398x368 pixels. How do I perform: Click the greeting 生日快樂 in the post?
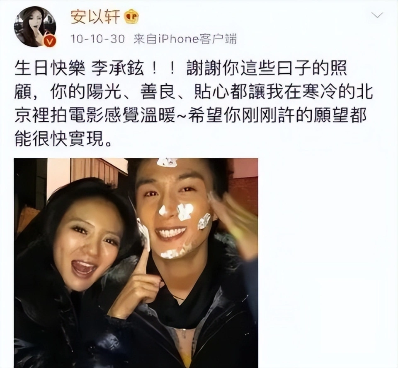pyautogui.click(x=49, y=69)
